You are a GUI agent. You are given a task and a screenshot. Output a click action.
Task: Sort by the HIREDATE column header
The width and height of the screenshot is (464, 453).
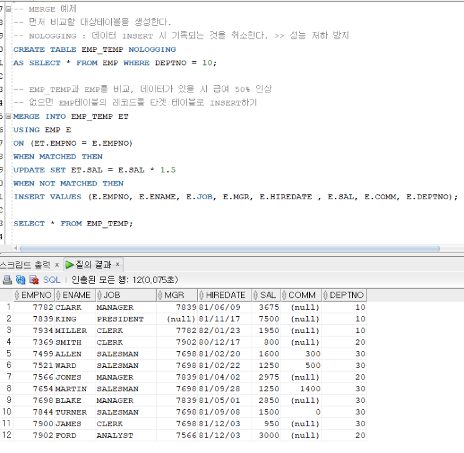(x=225, y=295)
